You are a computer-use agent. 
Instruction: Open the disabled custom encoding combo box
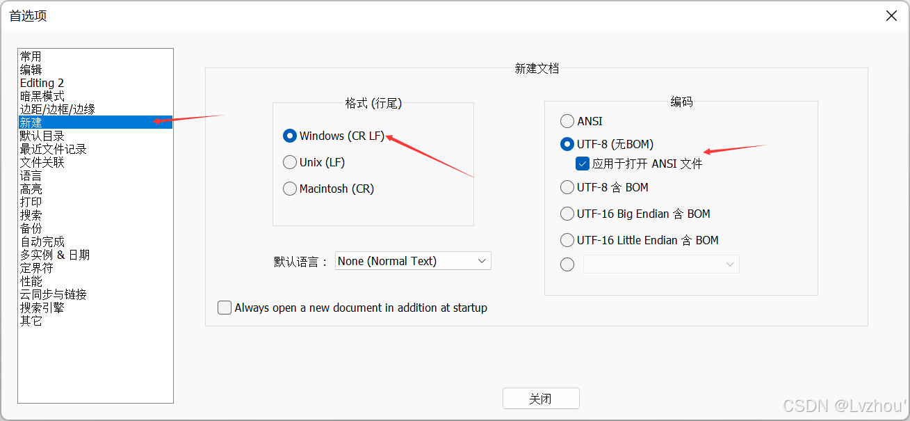(x=661, y=264)
